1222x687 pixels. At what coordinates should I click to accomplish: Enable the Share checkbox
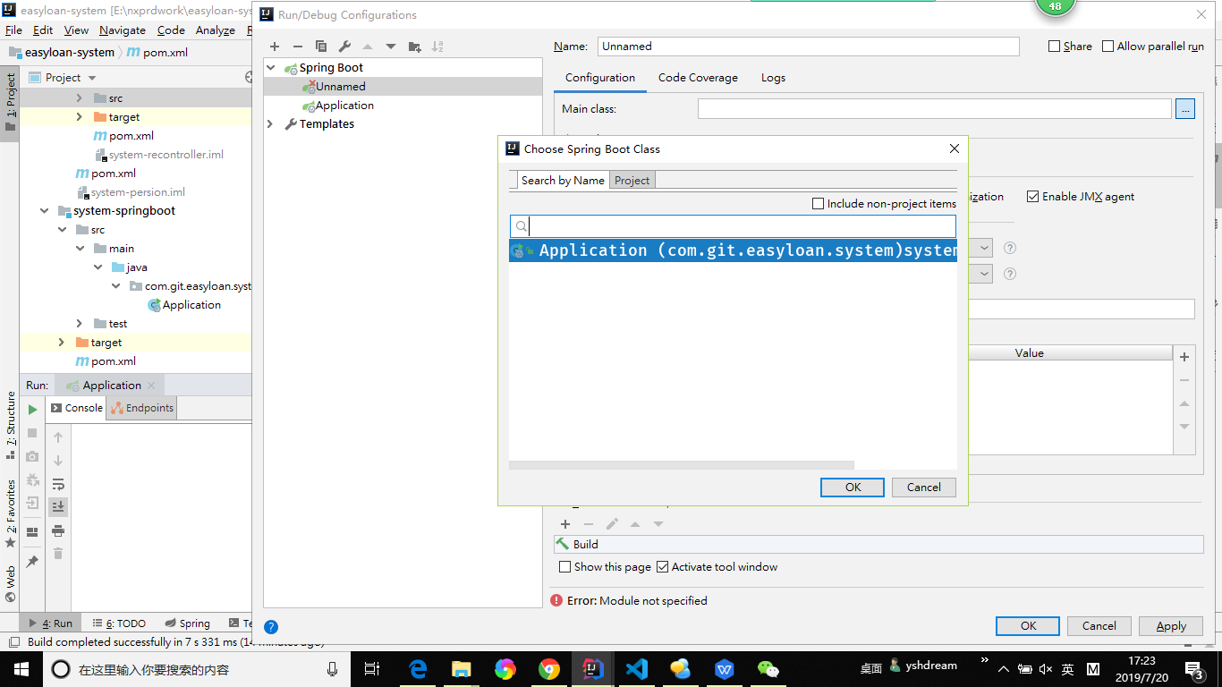coord(1055,47)
